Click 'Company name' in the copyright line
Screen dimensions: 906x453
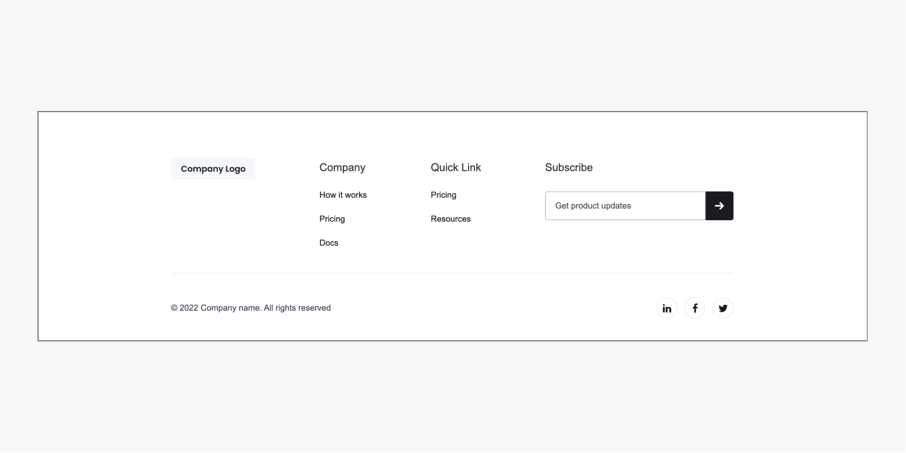(231, 308)
